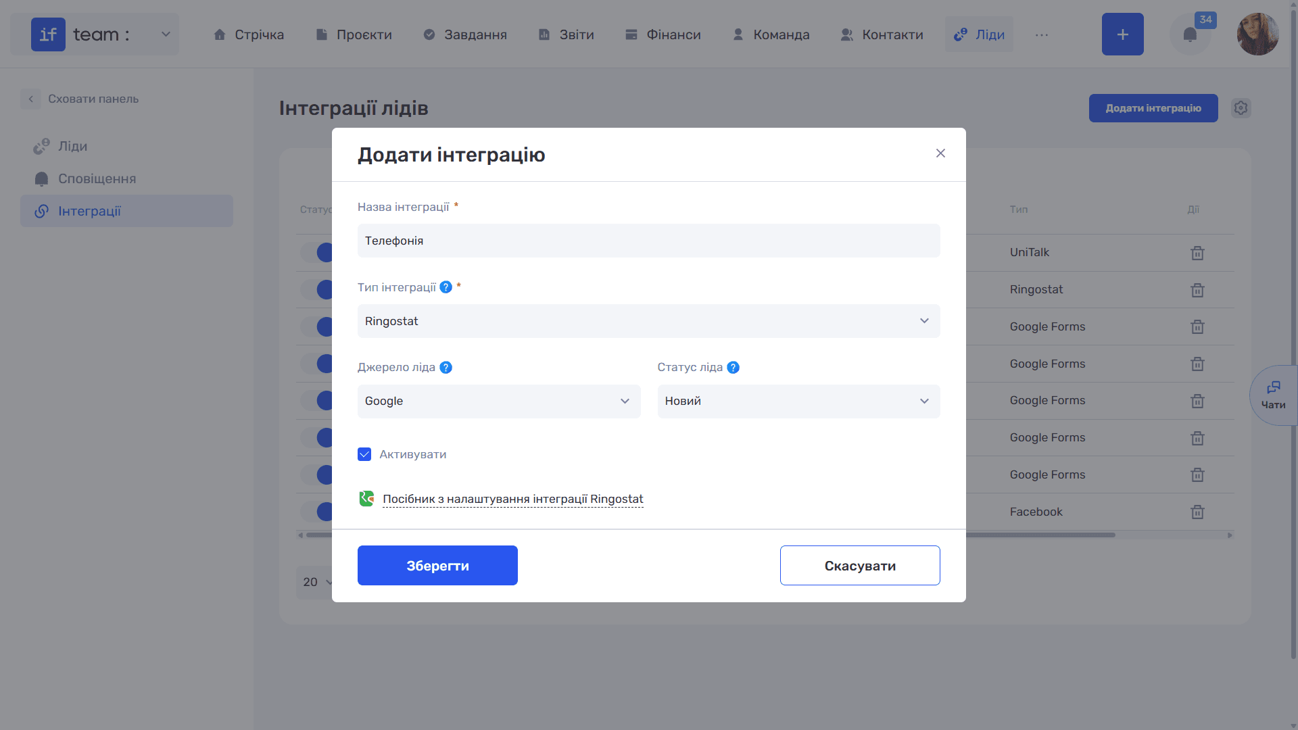Toggle status switch for Ringostat row
Image resolution: width=1298 pixels, height=730 pixels.
coord(318,290)
